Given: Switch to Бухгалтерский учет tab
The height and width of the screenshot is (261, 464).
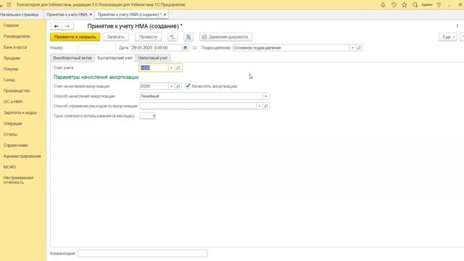Looking at the screenshot, I should pos(115,58).
